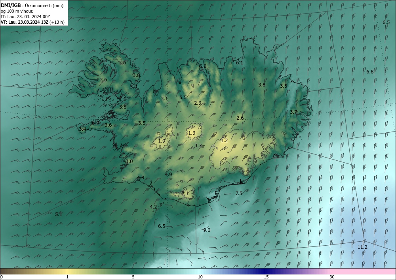This screenshot has height=280, width=396.
Task: Click the 4.2 value near the coast
Action: tap(153, 207)
